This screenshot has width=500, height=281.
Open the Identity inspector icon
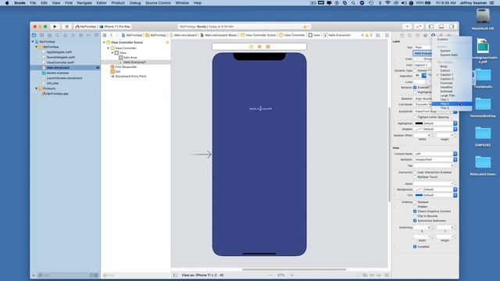click(x=425, y=35)
